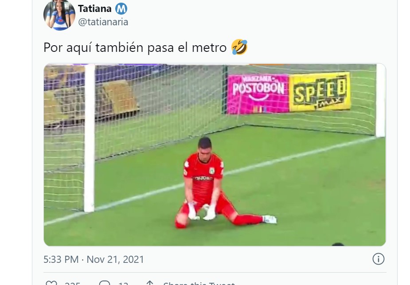Click the right white goalpost in video

380,101
